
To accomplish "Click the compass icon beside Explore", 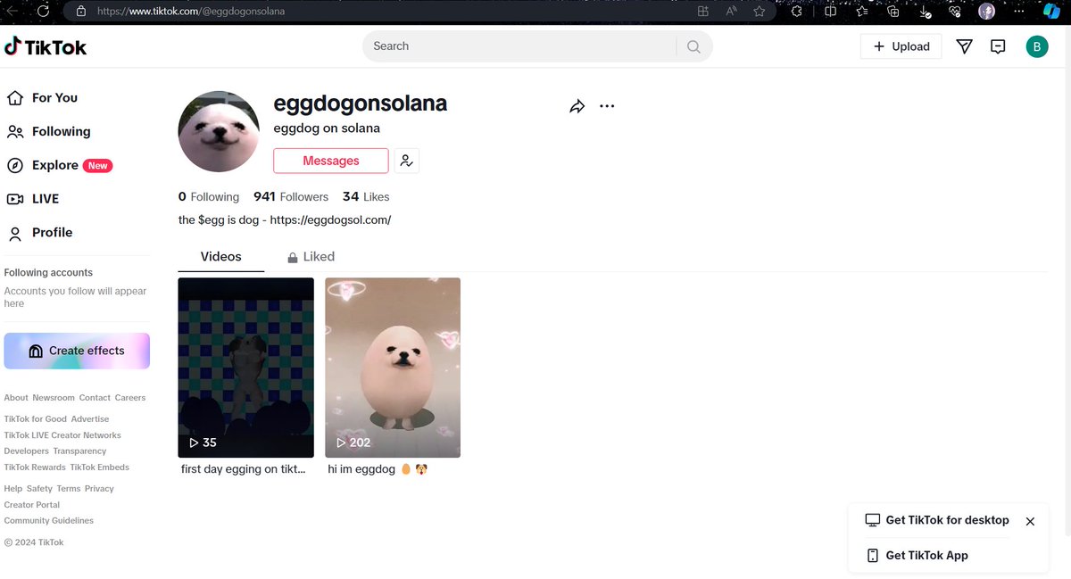I will click(x=14, y=166).
